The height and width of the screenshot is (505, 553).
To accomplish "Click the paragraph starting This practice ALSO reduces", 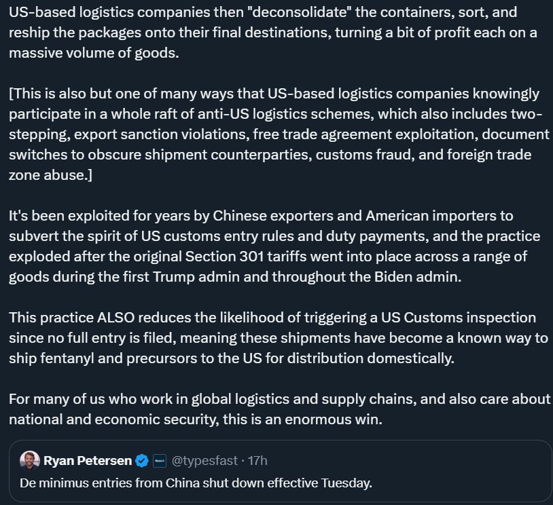I will coord(279,338).
